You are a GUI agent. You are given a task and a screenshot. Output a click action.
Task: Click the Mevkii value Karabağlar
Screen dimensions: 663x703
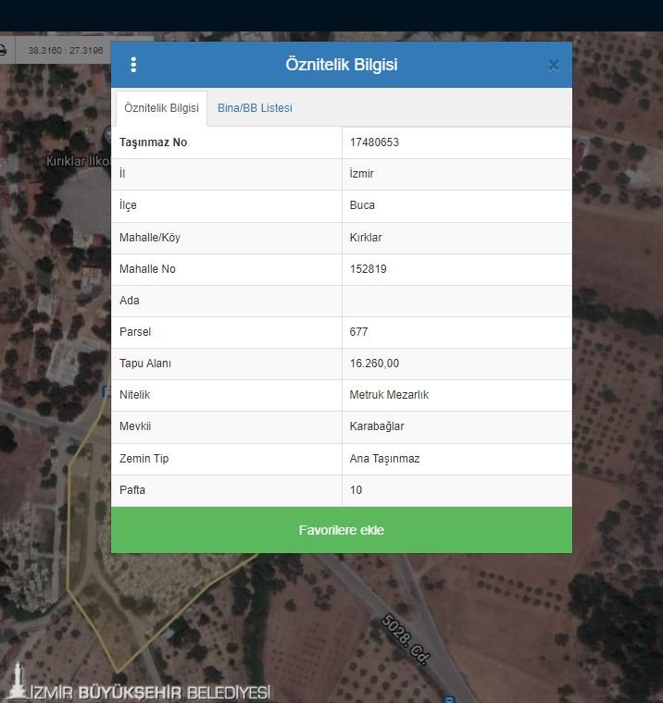377,426
